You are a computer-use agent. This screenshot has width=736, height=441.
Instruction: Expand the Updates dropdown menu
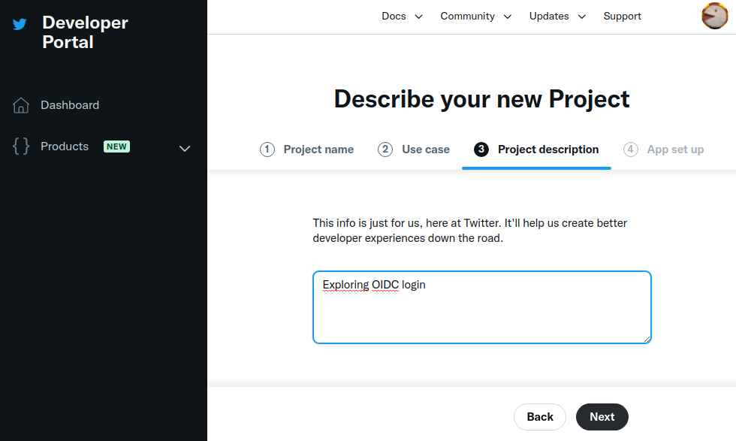coord(557,17)
